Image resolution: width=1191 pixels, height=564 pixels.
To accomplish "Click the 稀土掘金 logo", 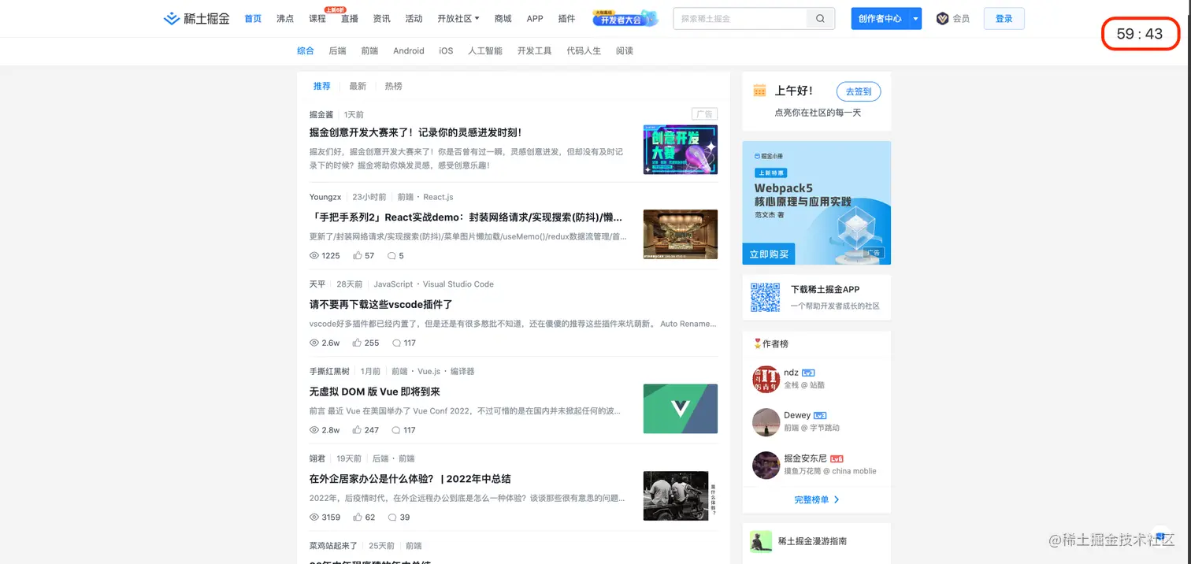I will (197, 18).
